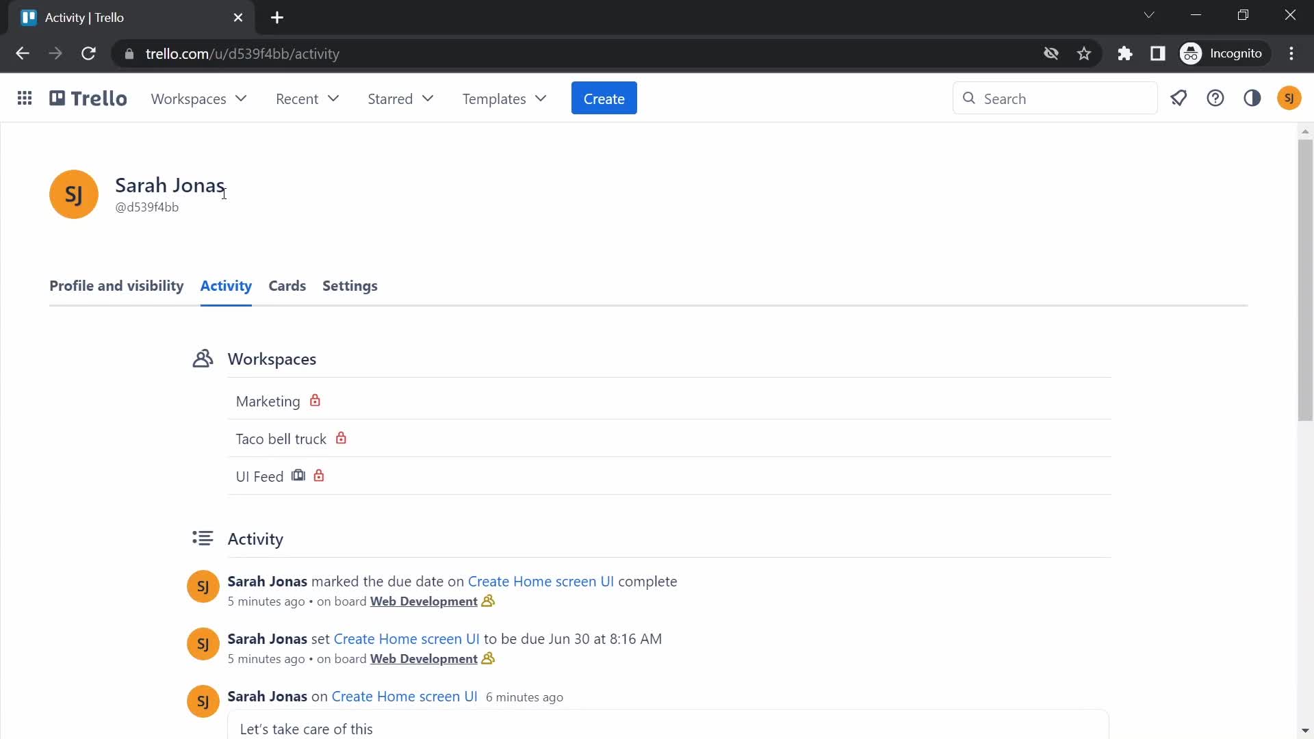This screenshot has width=1314, height=739.
Task: Click the Create button
Action: [604, 99]
